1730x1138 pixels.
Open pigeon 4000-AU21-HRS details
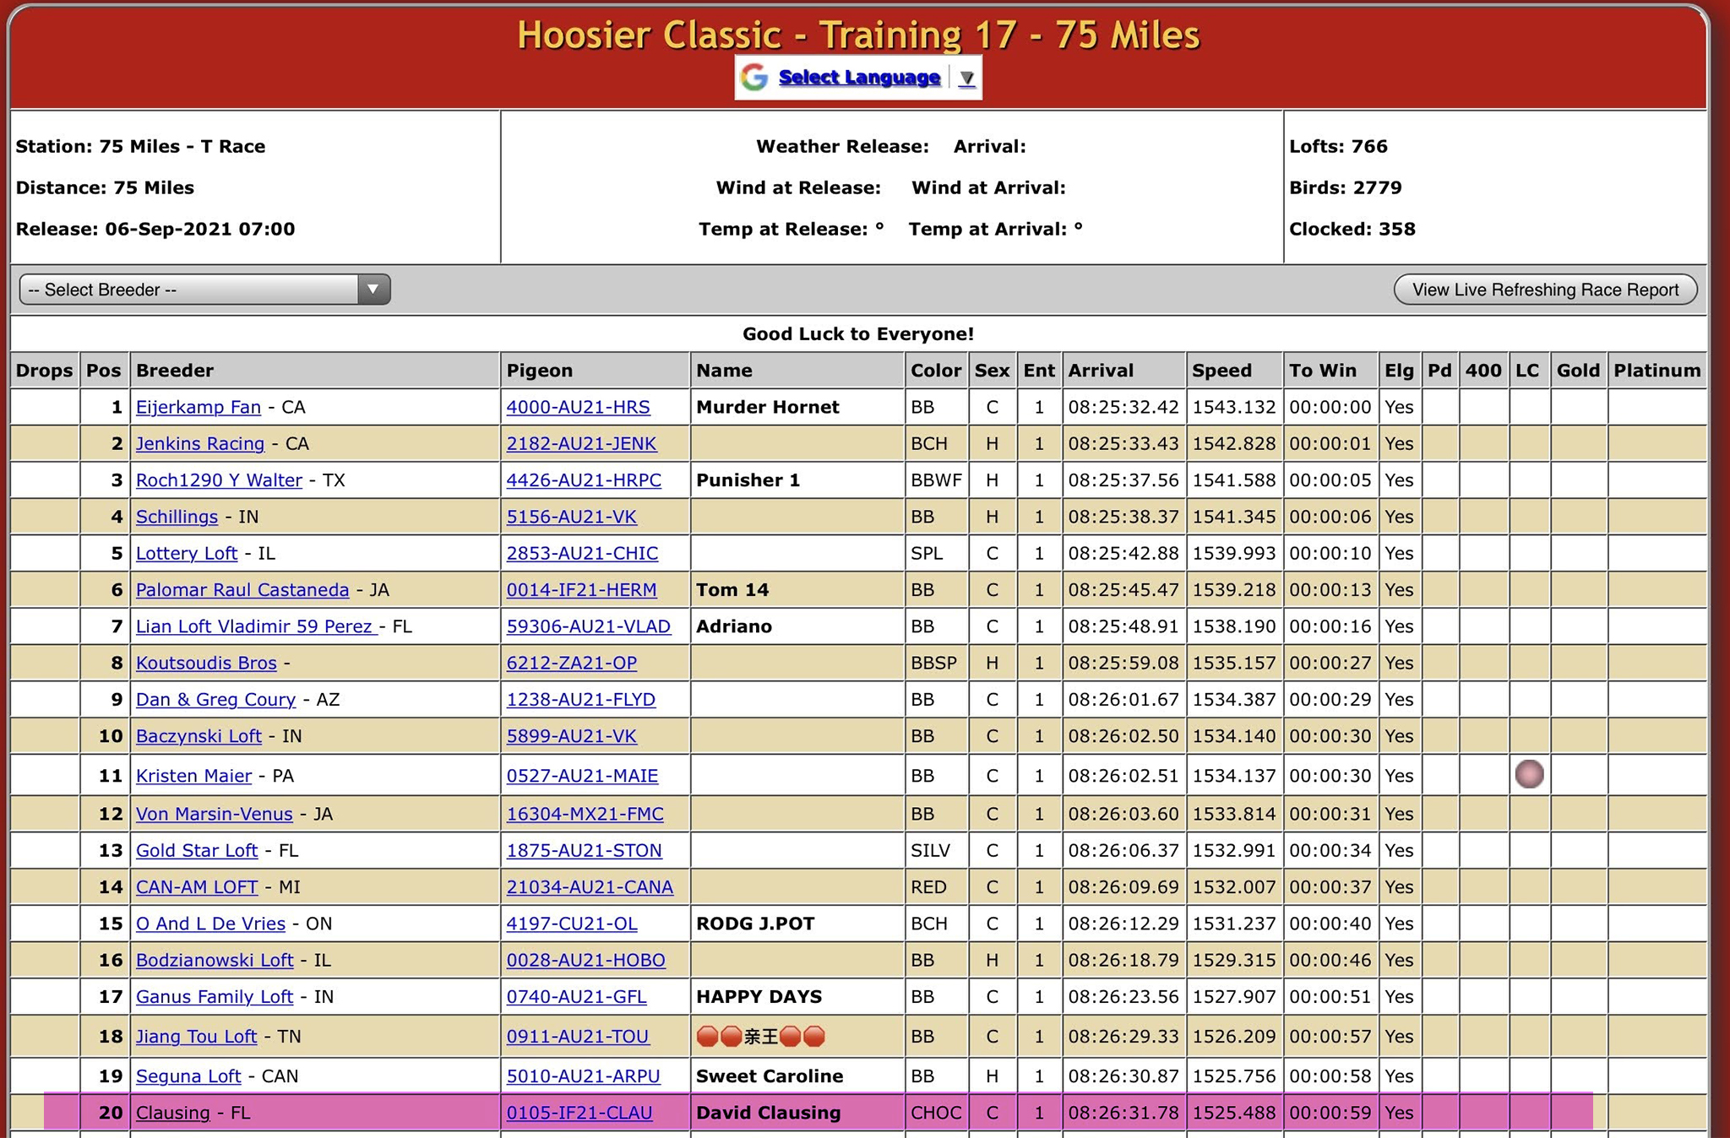(578, 407)
